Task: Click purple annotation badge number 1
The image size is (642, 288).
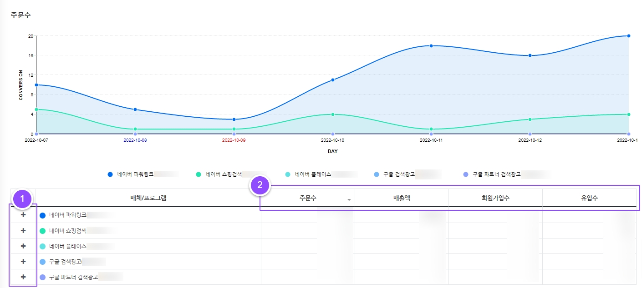Action: [23, 199]
